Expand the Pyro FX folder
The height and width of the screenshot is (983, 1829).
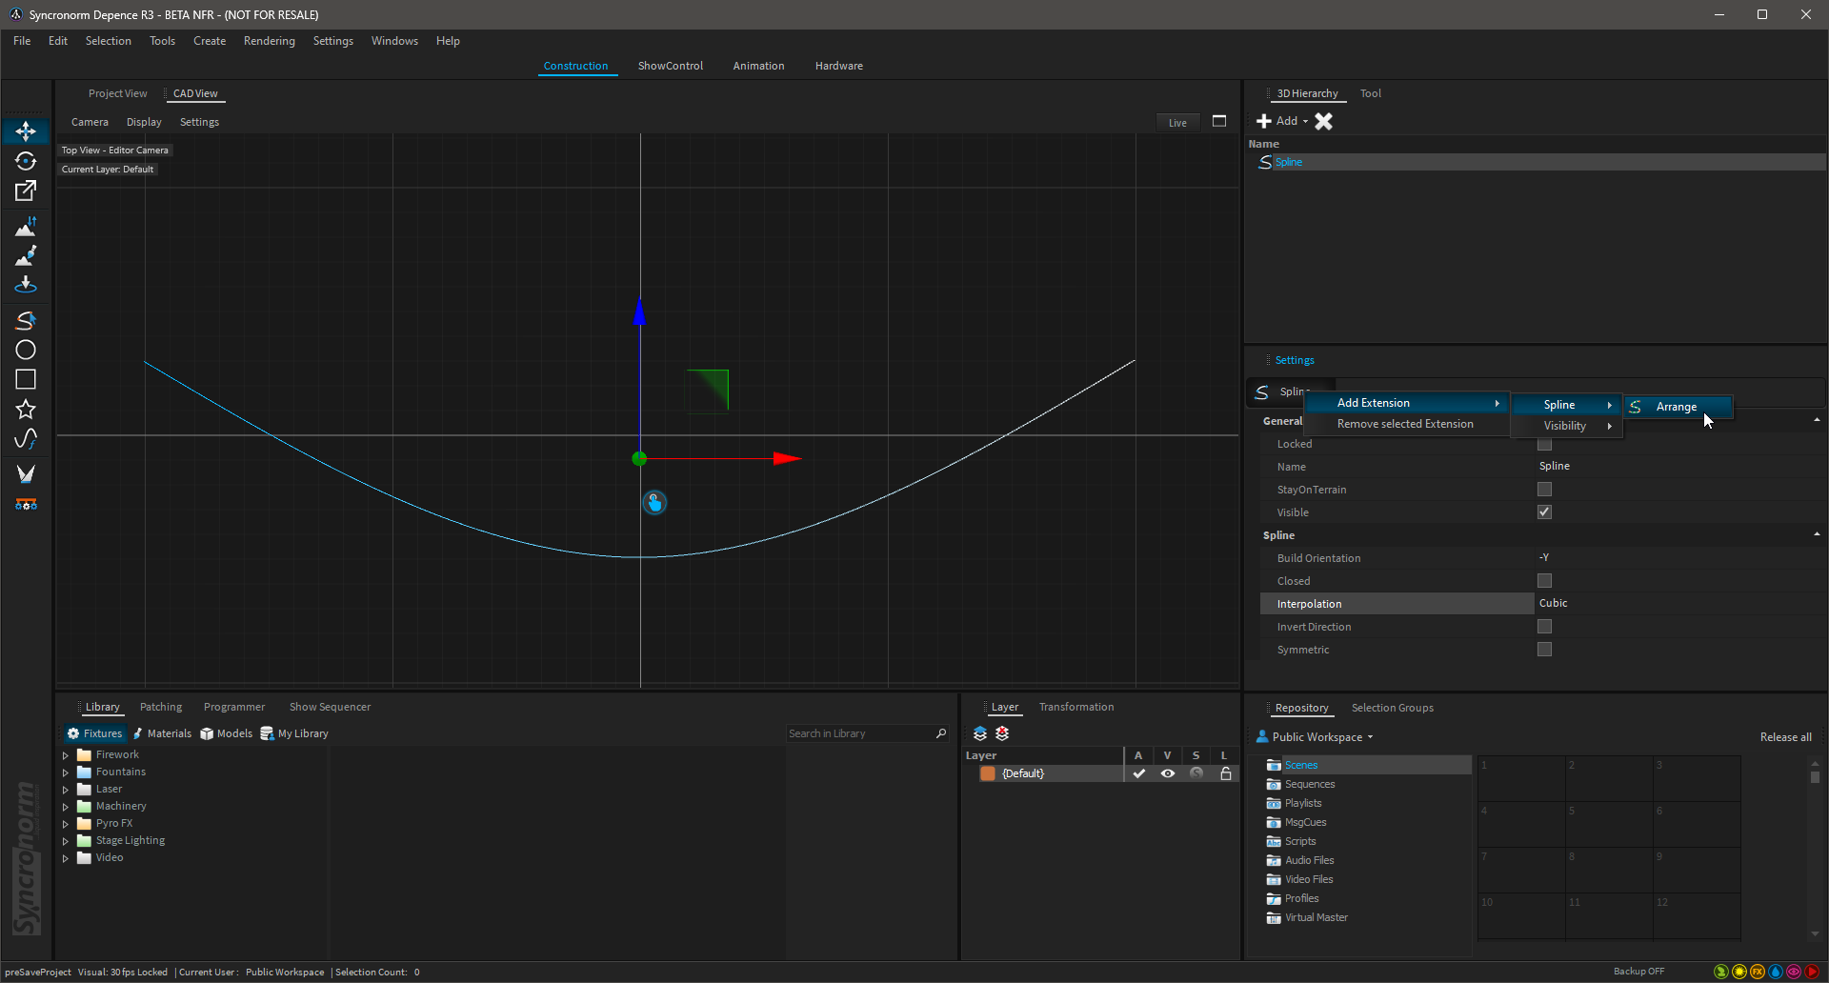coord(66,824)
